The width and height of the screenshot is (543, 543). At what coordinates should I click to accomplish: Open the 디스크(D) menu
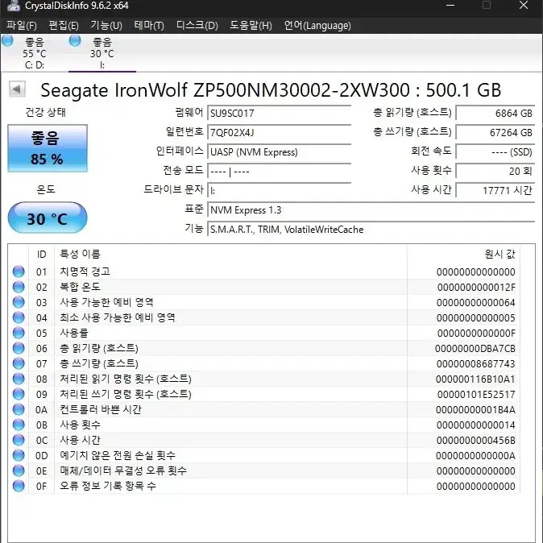(197, 25)
